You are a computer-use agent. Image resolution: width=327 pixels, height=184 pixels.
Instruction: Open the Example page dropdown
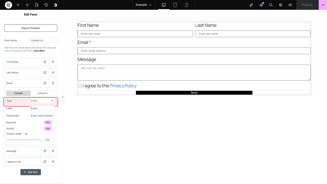click(144, 5)
